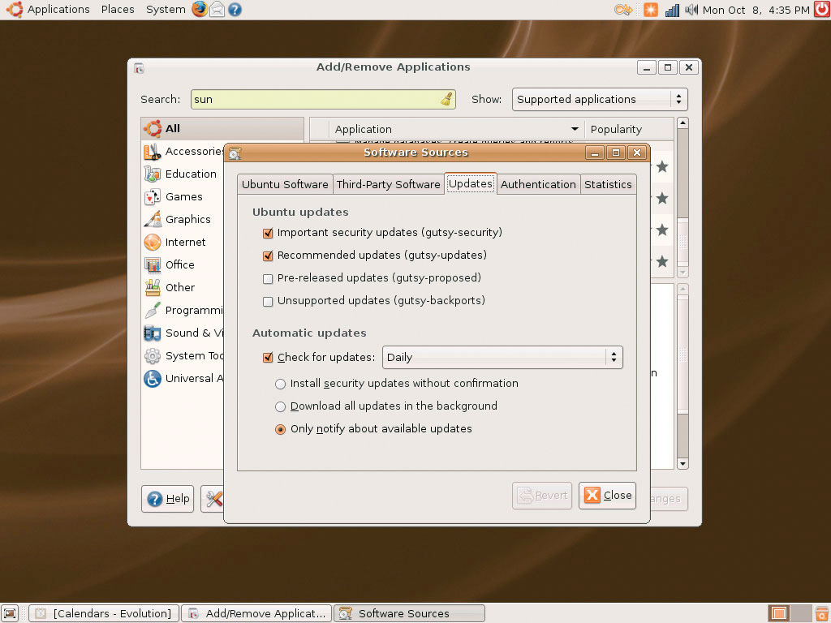The width and height of the screenshot is (831, 623).
Task: Select the Graphics category icon
Action: (153, 219)
